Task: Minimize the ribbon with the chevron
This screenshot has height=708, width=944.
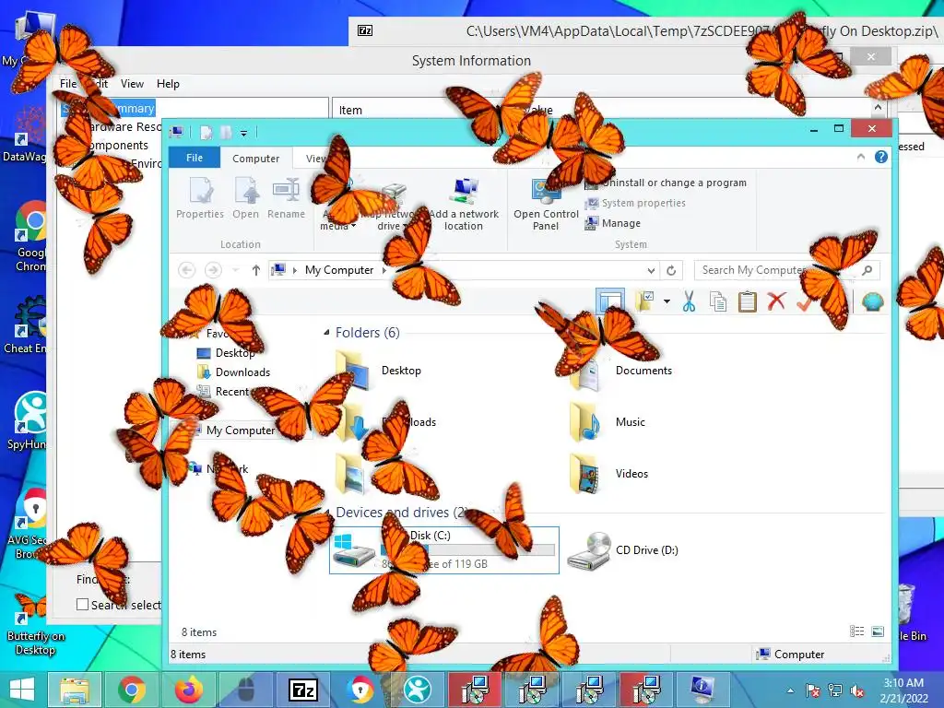Action: (x=861, y=157)
